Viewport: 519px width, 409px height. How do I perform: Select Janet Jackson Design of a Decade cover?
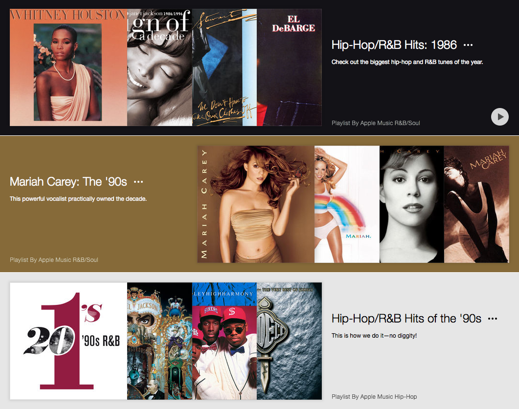point(159,67)
